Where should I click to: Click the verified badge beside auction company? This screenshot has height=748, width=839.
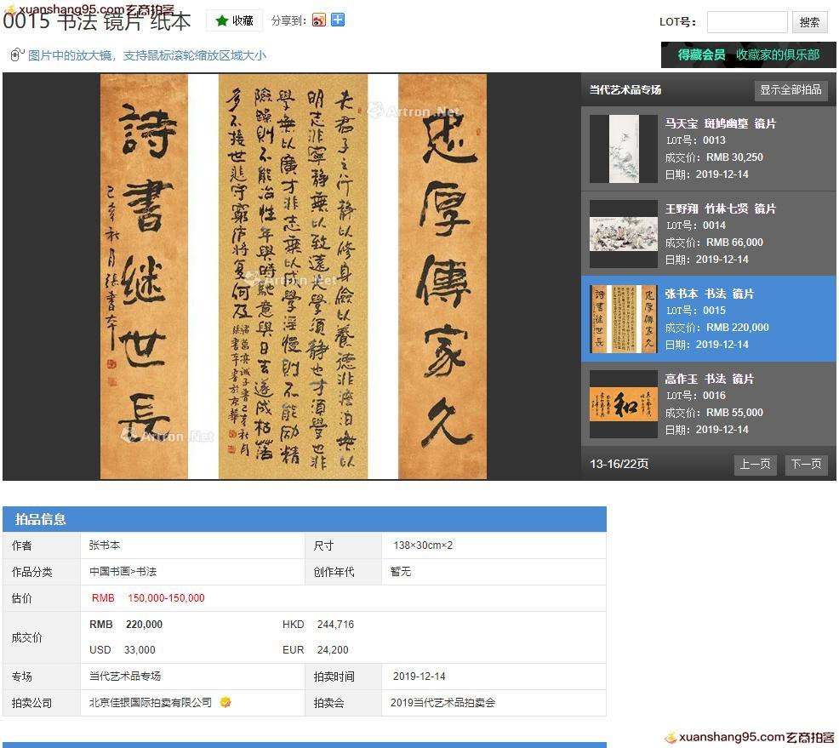(x=225, y=703)
